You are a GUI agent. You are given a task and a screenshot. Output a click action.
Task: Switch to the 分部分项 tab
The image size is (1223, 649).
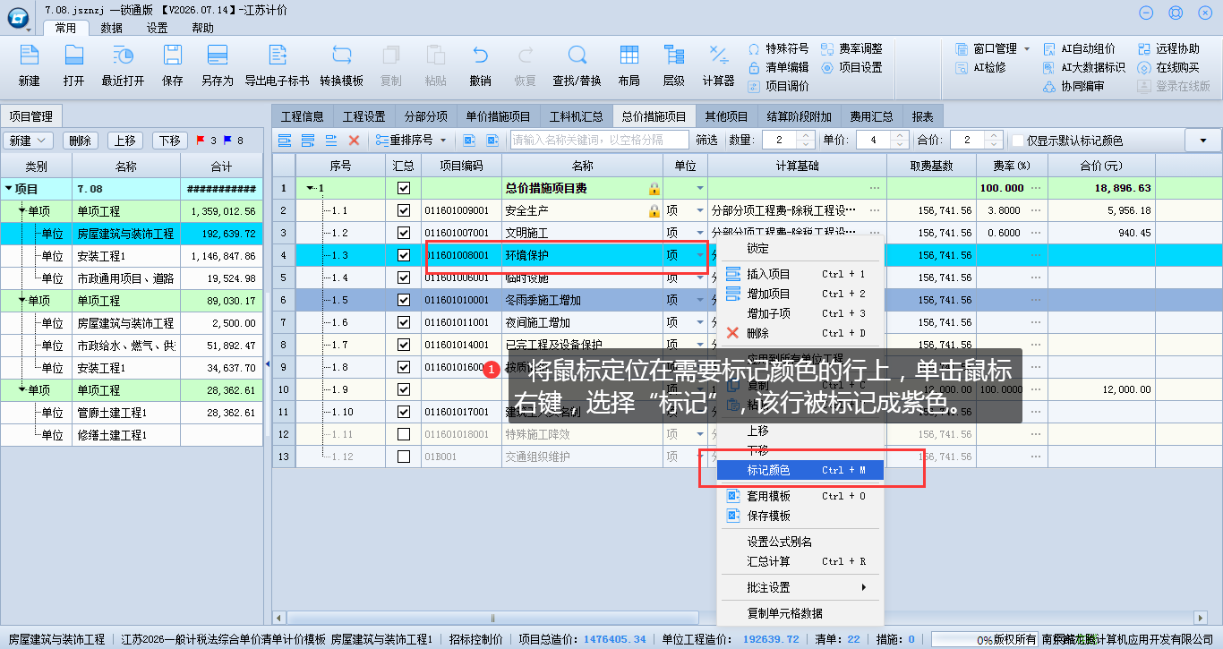coord(426,116)
